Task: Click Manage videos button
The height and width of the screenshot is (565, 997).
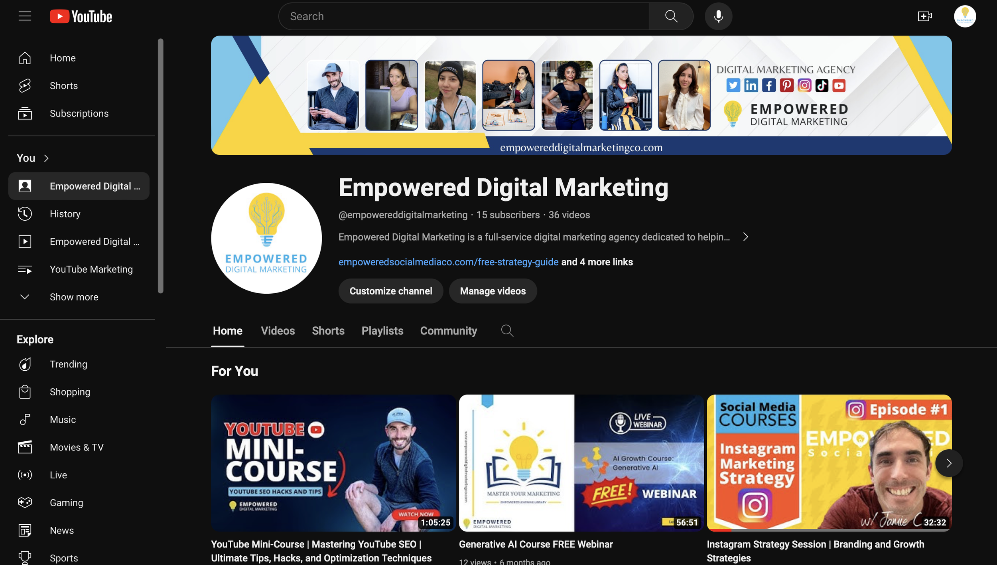Action: 493,291
